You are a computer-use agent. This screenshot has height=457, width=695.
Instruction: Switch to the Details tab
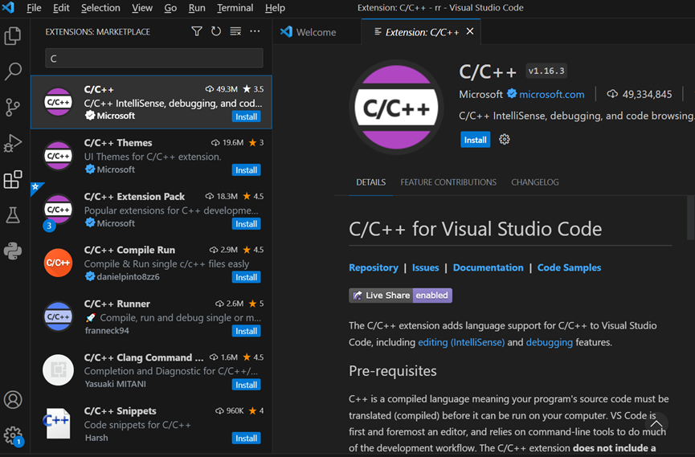point(371,182)
